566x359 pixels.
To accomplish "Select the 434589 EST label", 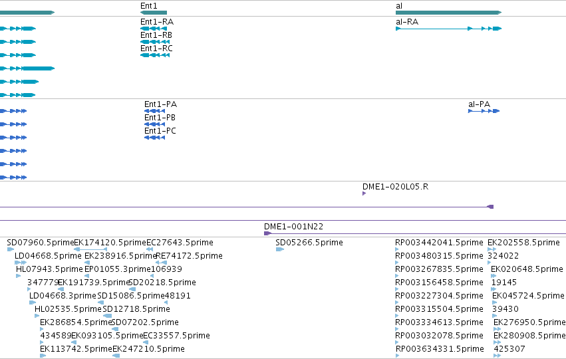I will (x=56, y=336).
